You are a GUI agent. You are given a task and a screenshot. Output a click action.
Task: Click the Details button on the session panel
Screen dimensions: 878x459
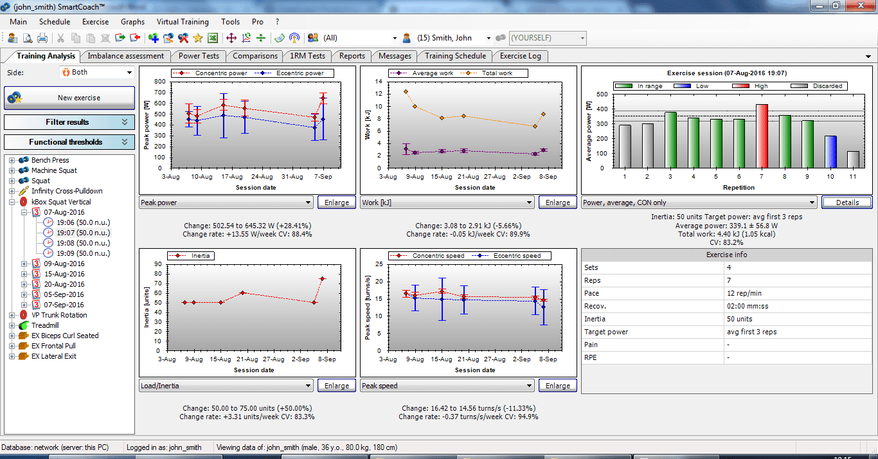tap(847, 202)
